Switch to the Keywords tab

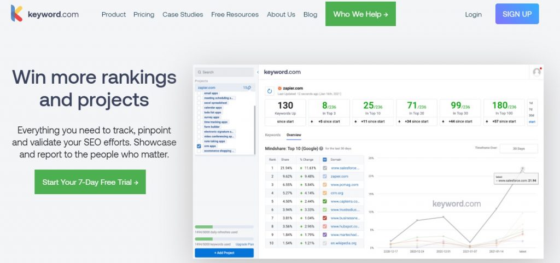[272, 135]
